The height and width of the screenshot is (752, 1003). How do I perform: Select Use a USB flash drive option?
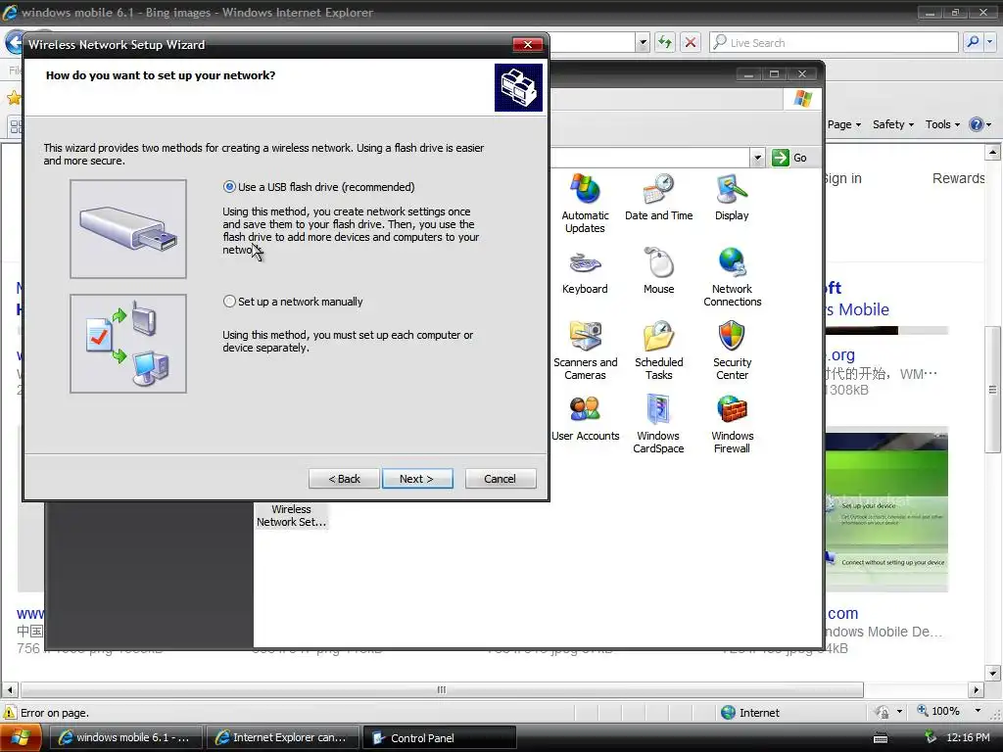tap(318, 187)
